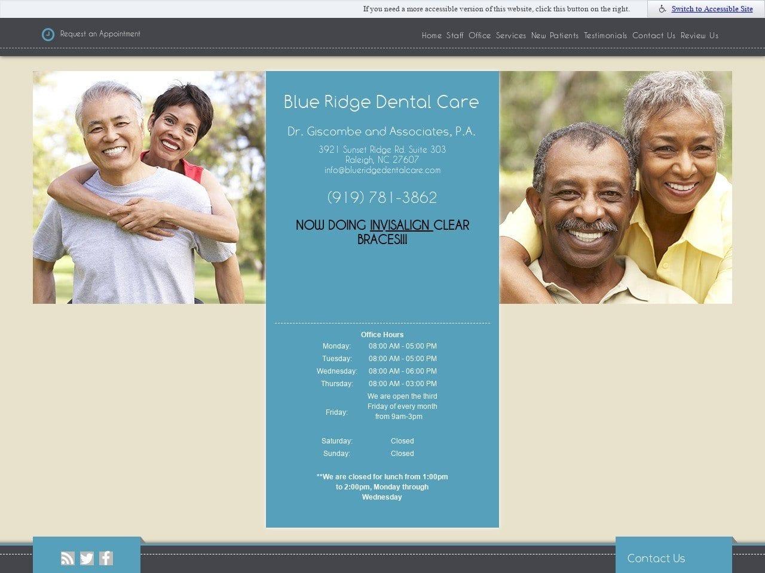Click the Blue Ridge Dental Care title
The image size is (765, 573).
click(381, 102)
